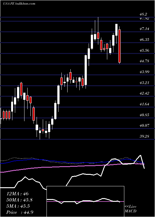Select the 39.28 price axis label
The height and width of the screenshot is (217, 155).
click(144, 136)
